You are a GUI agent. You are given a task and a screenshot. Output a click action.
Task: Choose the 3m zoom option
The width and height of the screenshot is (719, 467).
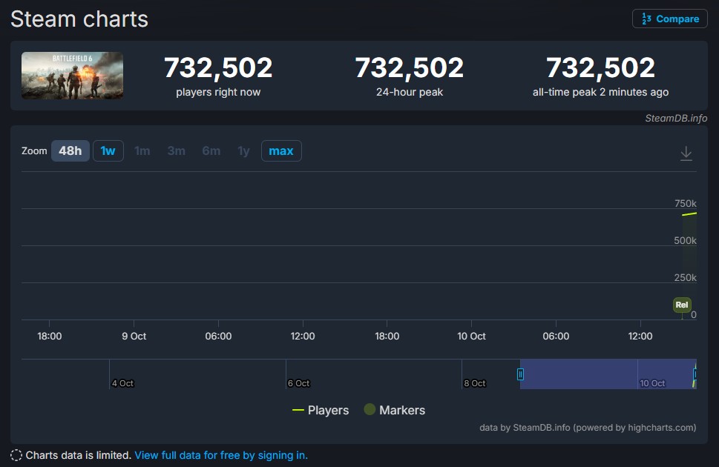pos(176,151)
